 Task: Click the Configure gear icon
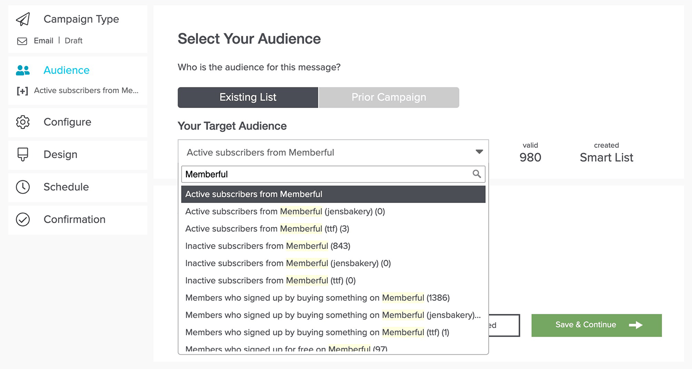pos(23,122)
